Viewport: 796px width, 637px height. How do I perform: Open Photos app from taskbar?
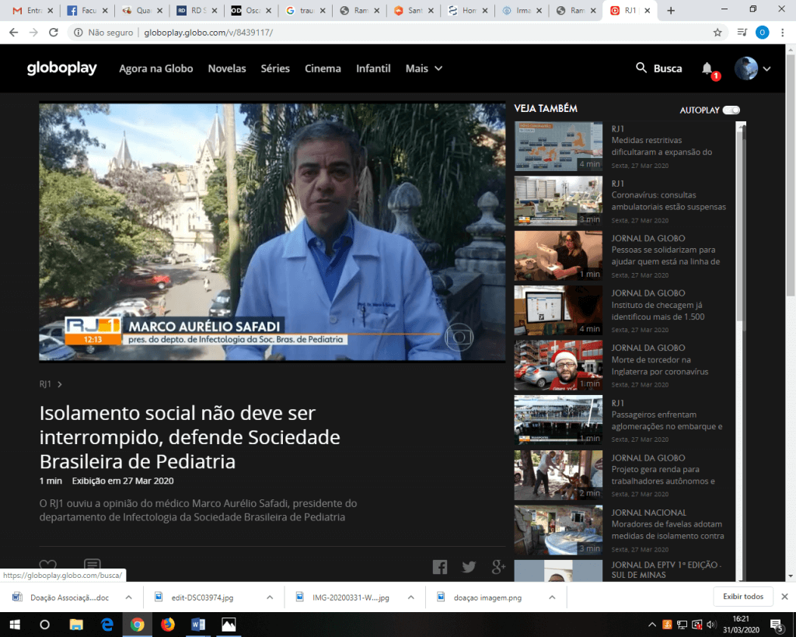[x=229, y=625]
